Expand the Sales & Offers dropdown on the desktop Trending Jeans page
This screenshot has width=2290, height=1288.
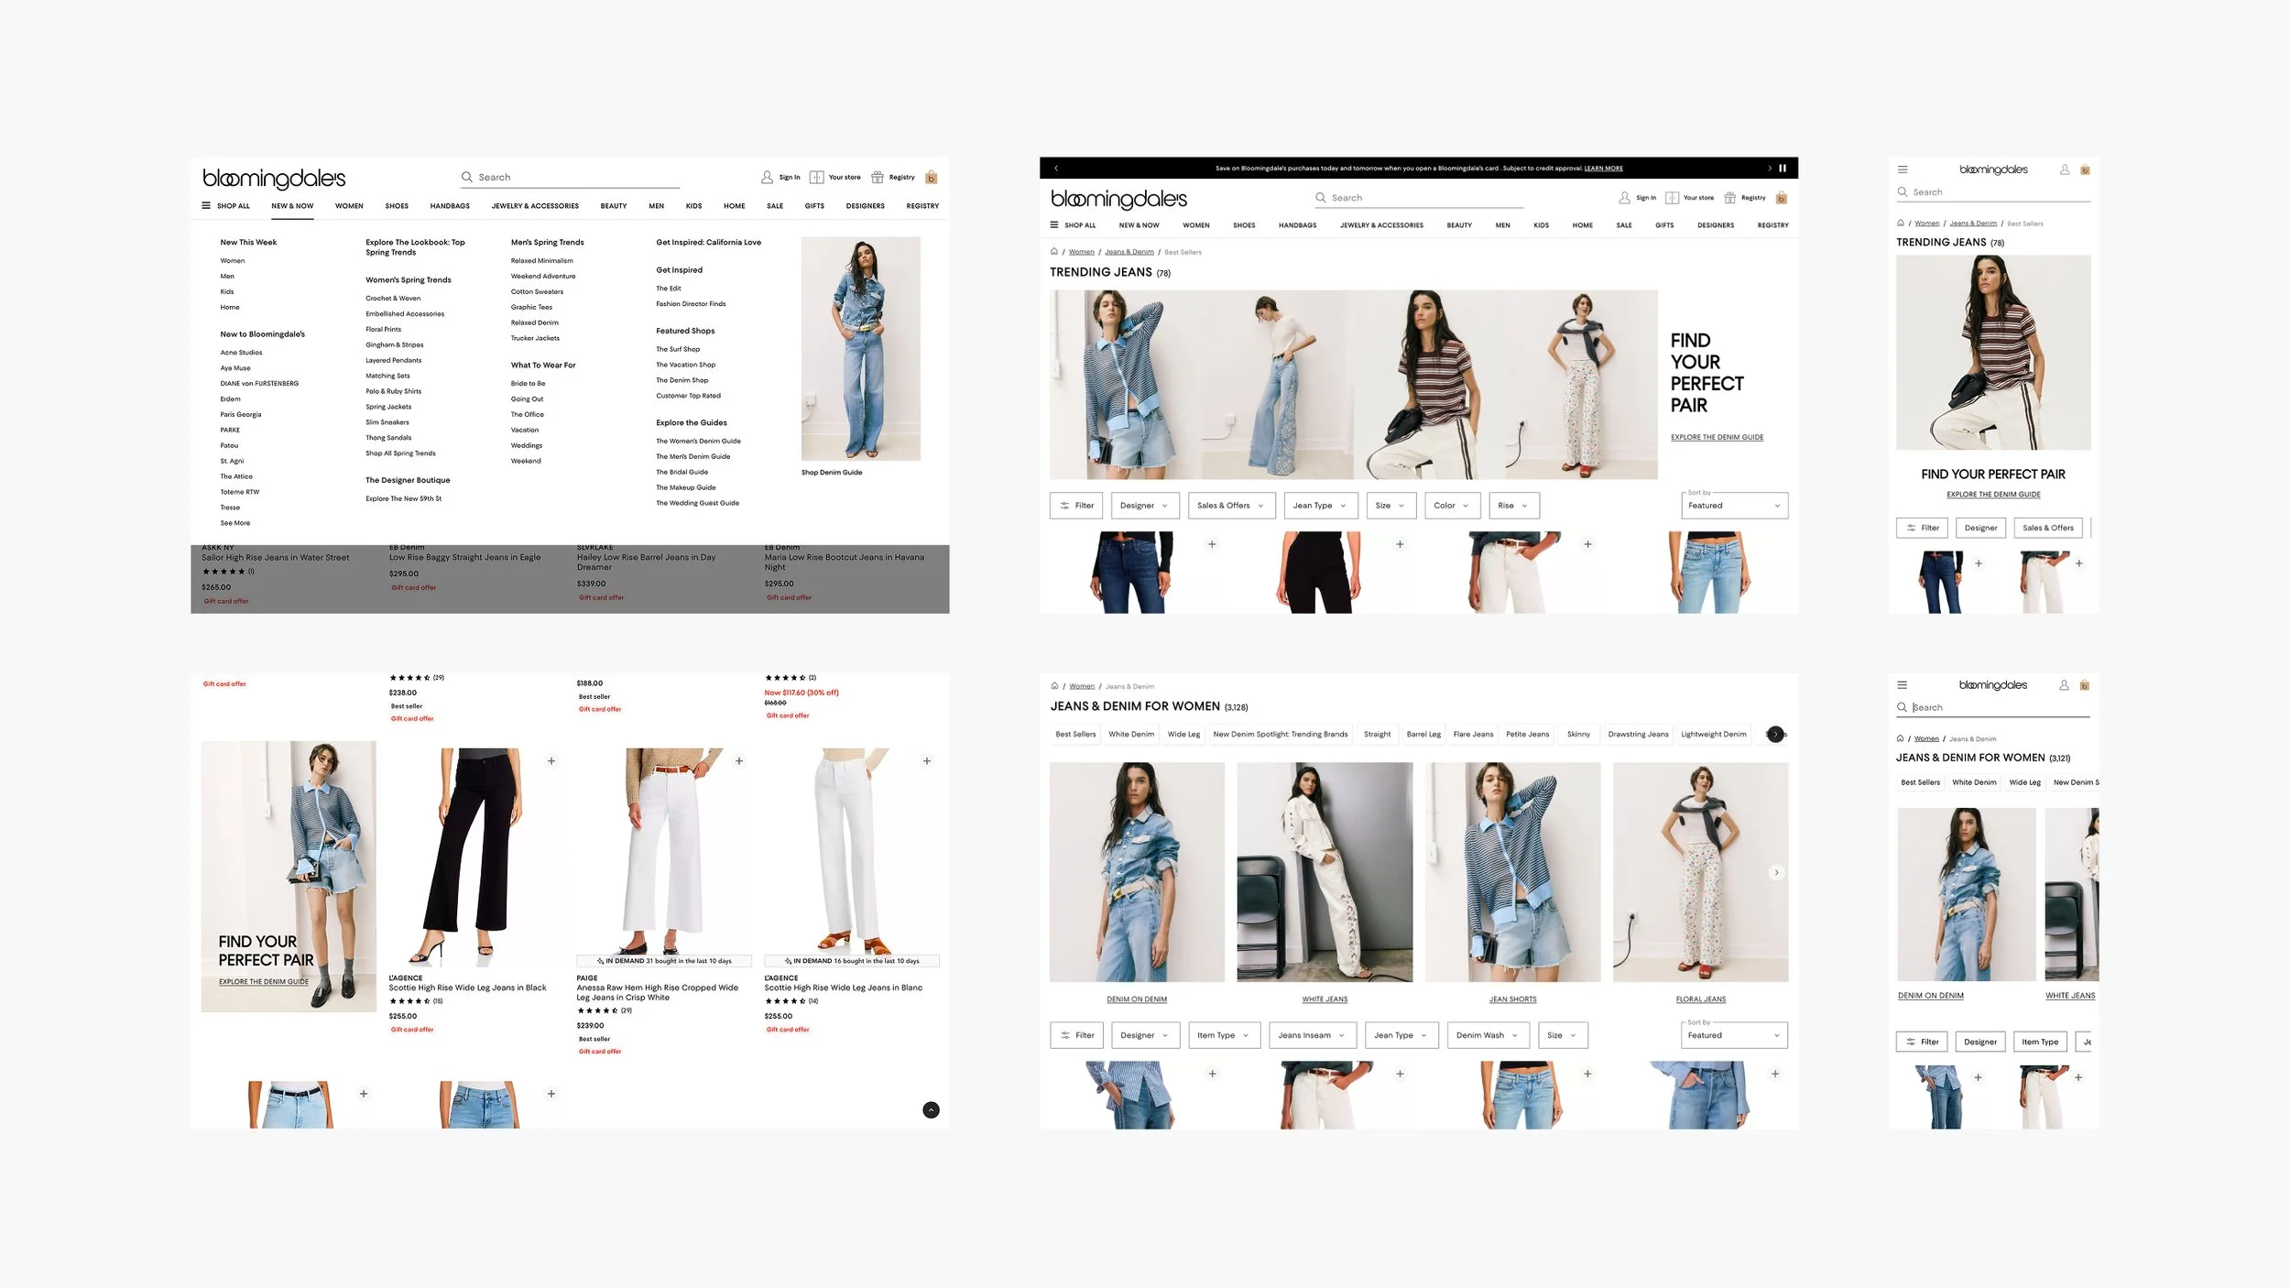[x=1231, y=506]
